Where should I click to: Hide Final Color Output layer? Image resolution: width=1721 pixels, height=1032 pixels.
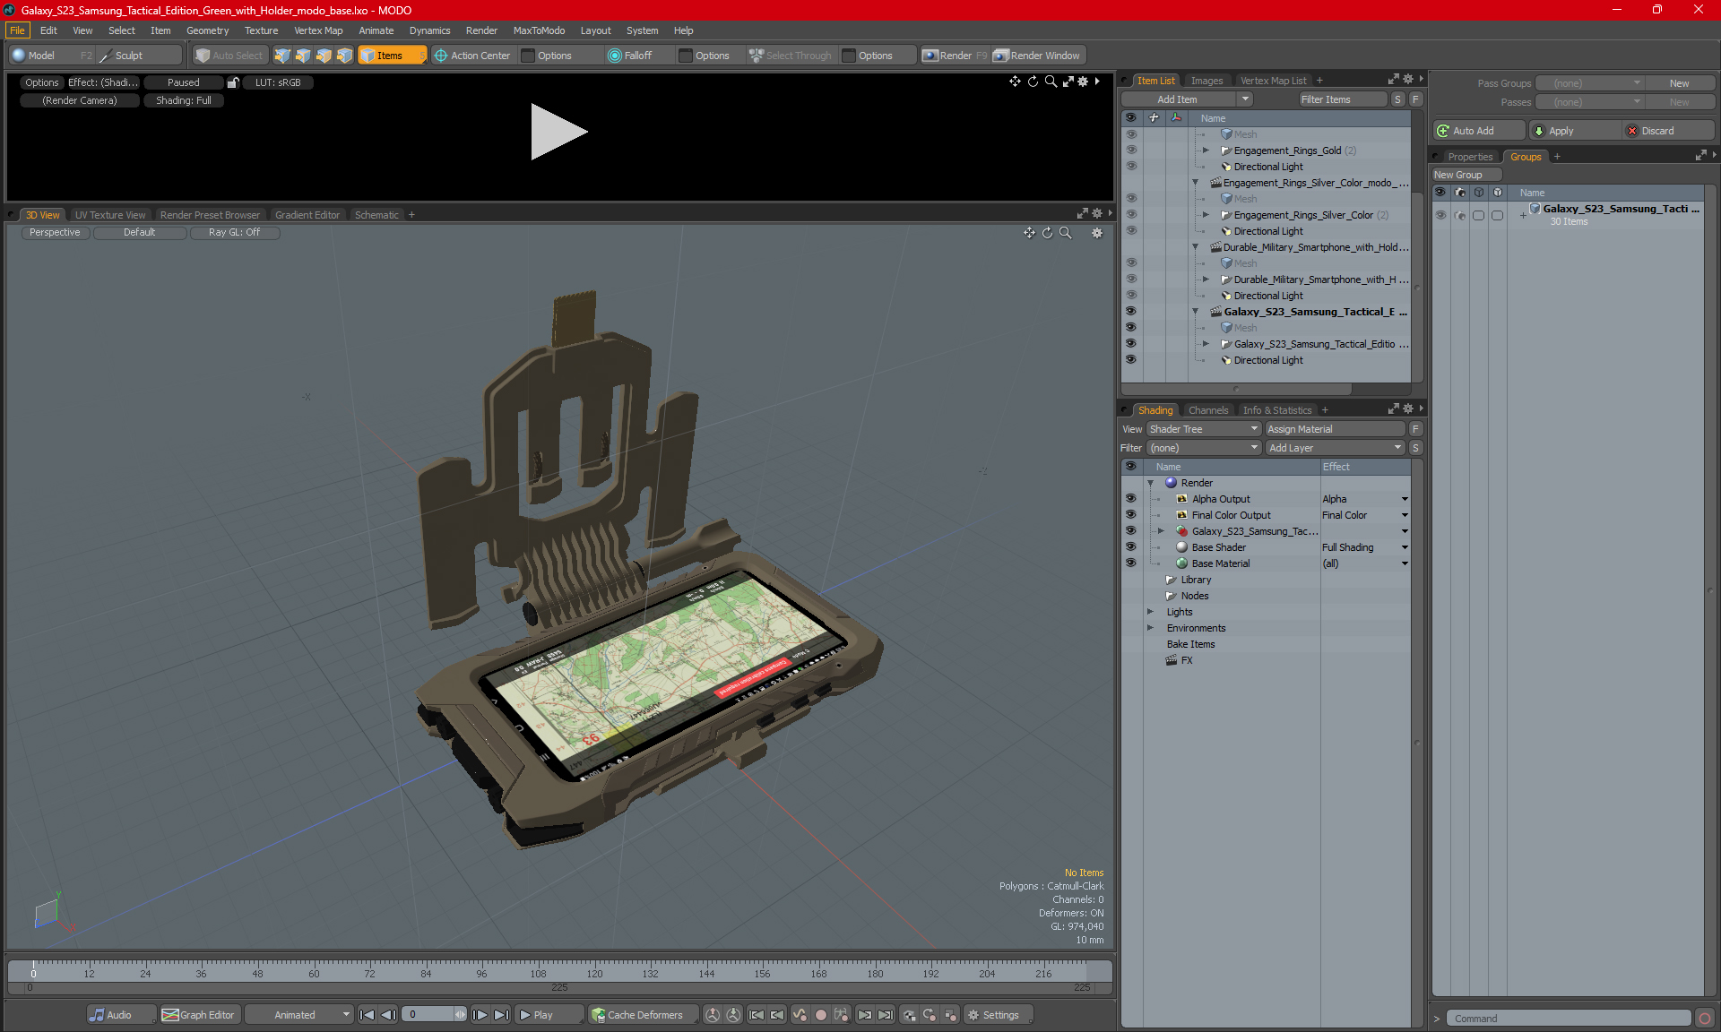pyautogui.click(x=1130, y=515)
